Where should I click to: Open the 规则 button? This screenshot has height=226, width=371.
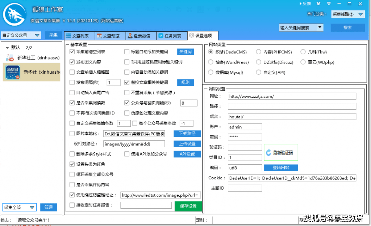click(185, 82)
